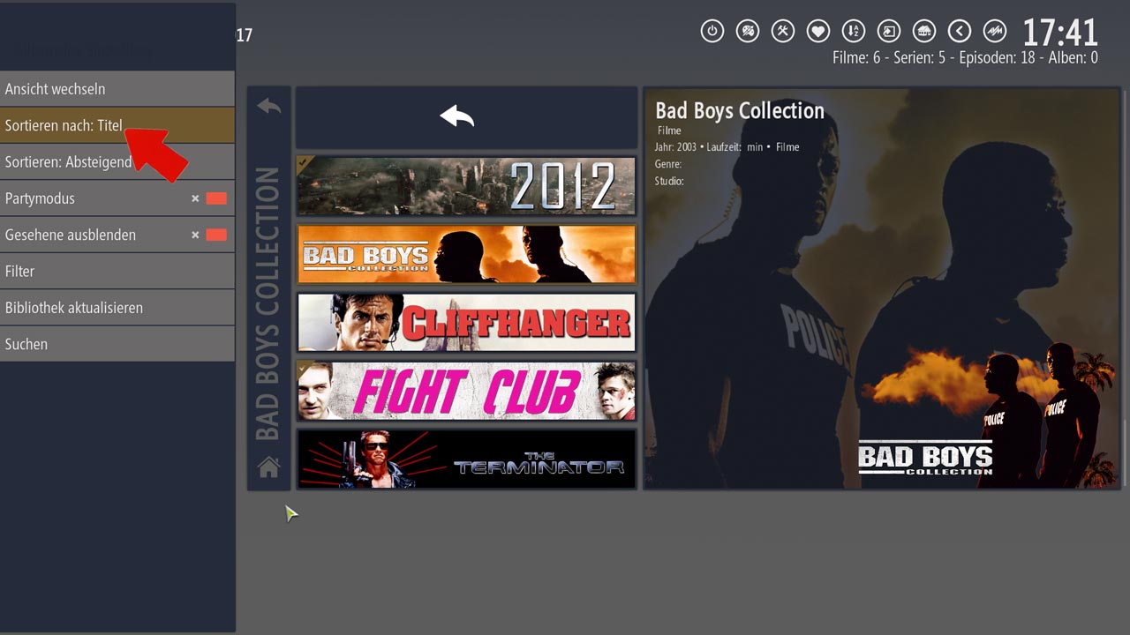Open the Cliffhanger movie banner
1130x635 pixels.
466,322
